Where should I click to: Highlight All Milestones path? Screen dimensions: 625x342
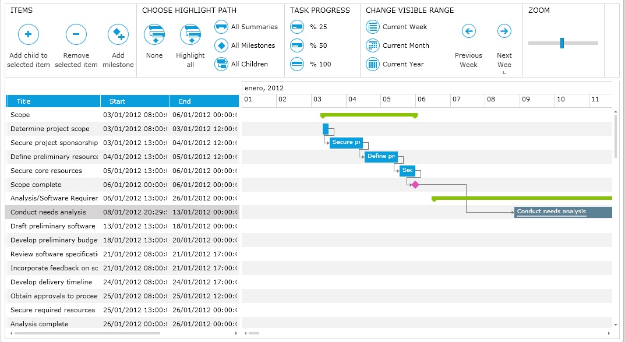(x=221, y=45)
